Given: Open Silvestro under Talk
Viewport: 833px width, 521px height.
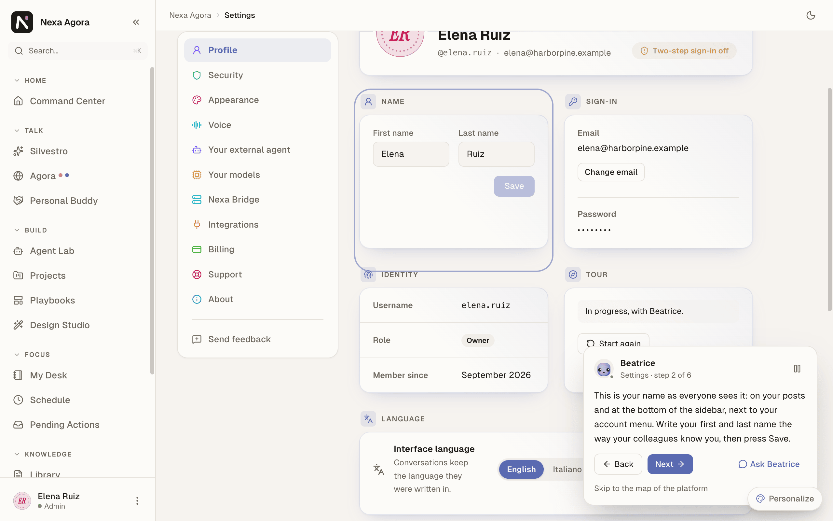Looking at the screenshot, I should pos(77,151).
